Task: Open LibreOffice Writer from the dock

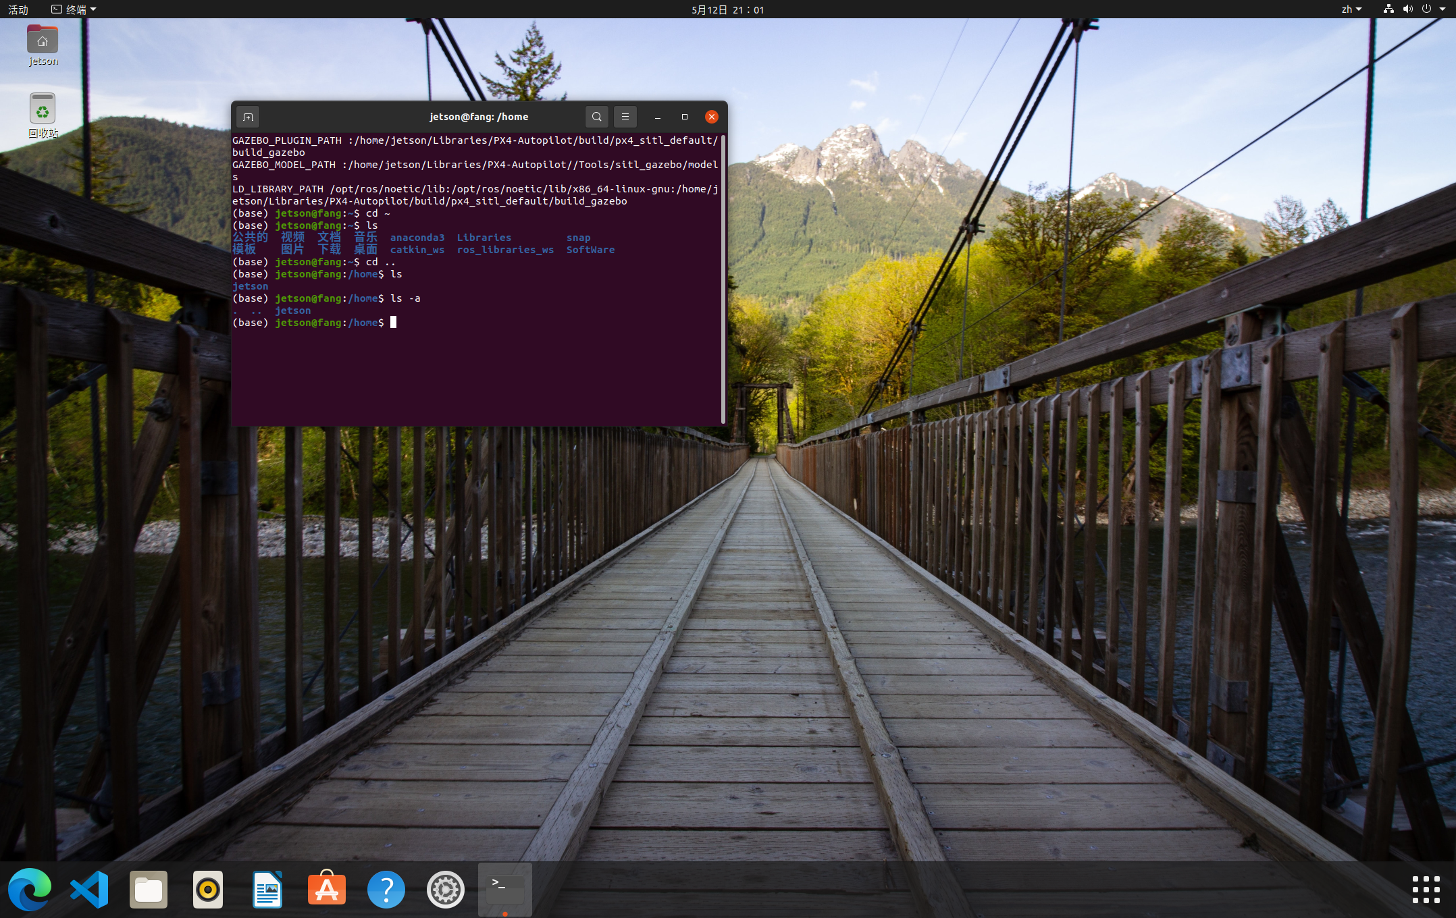Action: (x=267, y=889)
